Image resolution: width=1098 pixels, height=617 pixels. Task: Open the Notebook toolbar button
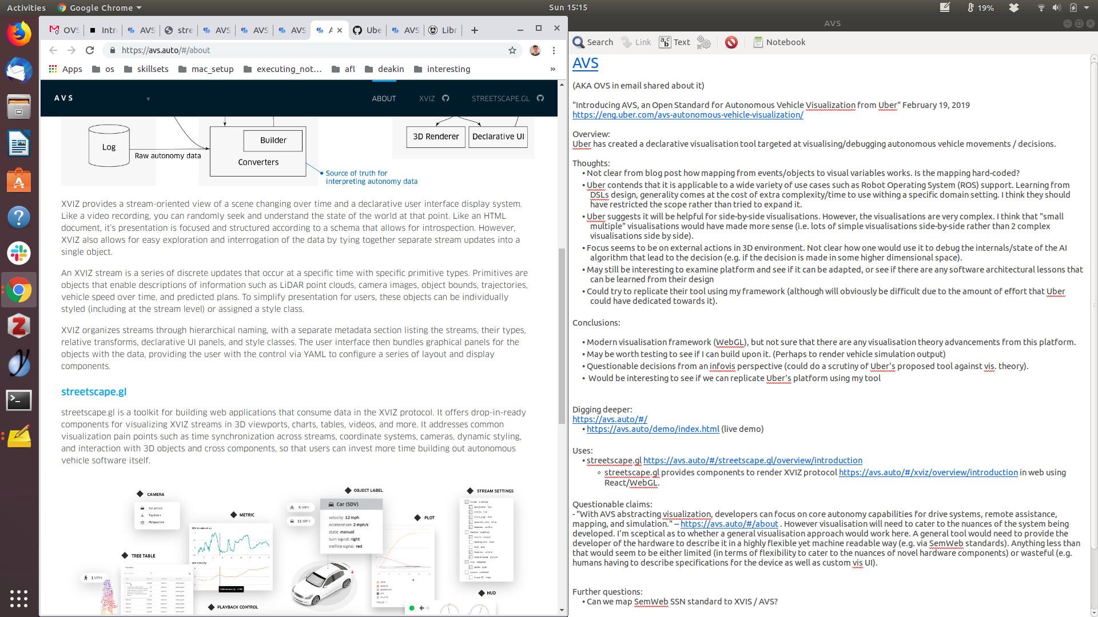(x=779, y=42)
